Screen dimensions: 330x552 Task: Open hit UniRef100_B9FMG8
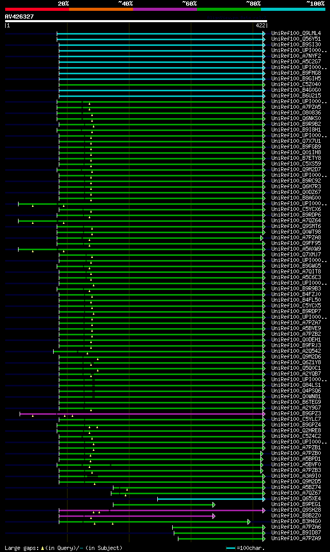coord(296,73)
